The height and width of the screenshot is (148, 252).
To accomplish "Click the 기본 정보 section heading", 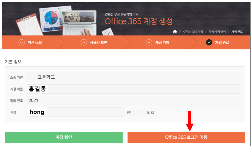I will coord(13,62).
